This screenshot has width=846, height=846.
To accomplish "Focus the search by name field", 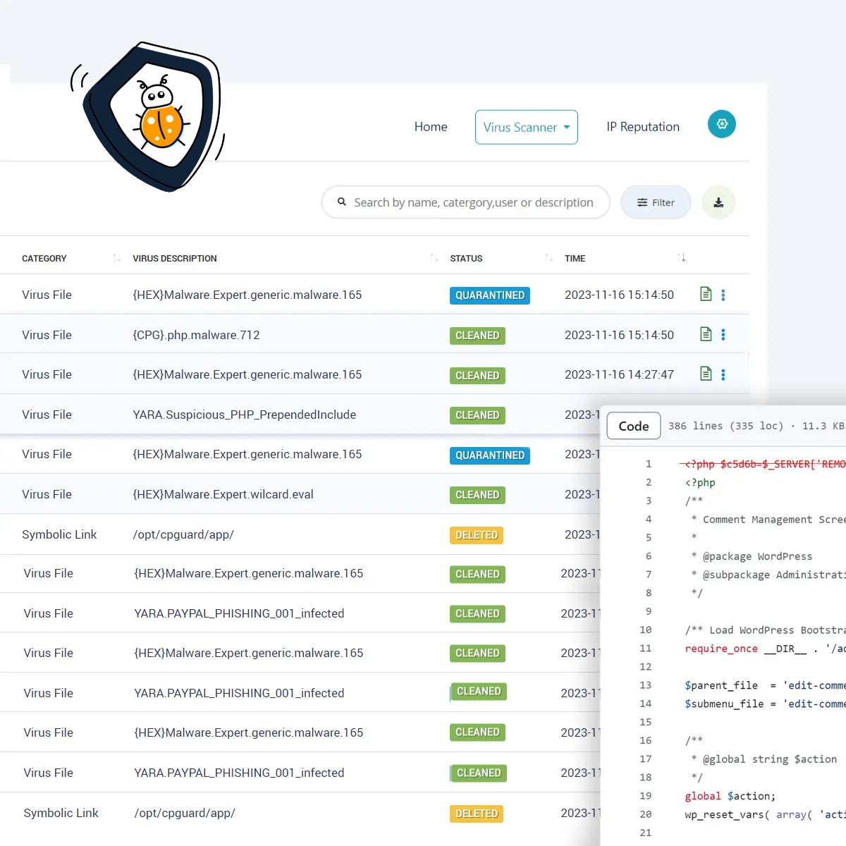I will (x=466, y=202).
